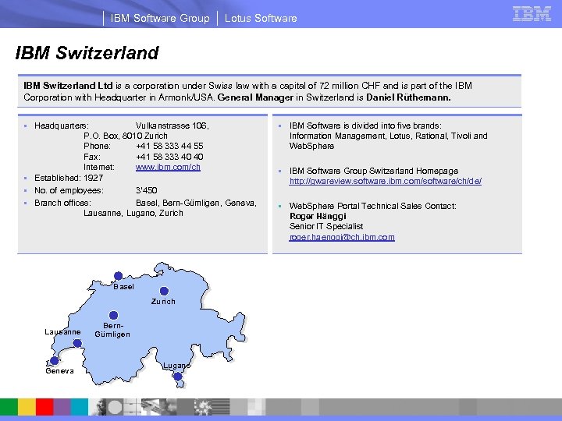Click the 'Established: 1927' line
Image resolution: width=562 pixels, height=421 pixels.
click(x=69, y=178)
